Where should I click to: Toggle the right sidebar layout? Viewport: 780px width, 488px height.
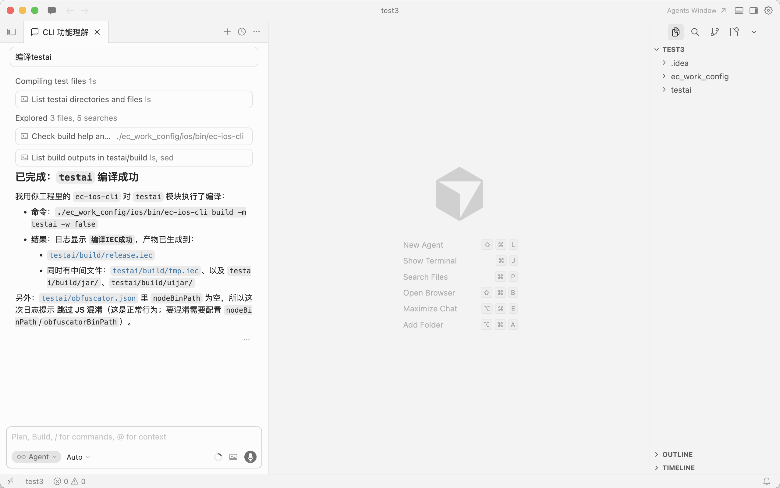click(753, 11)
